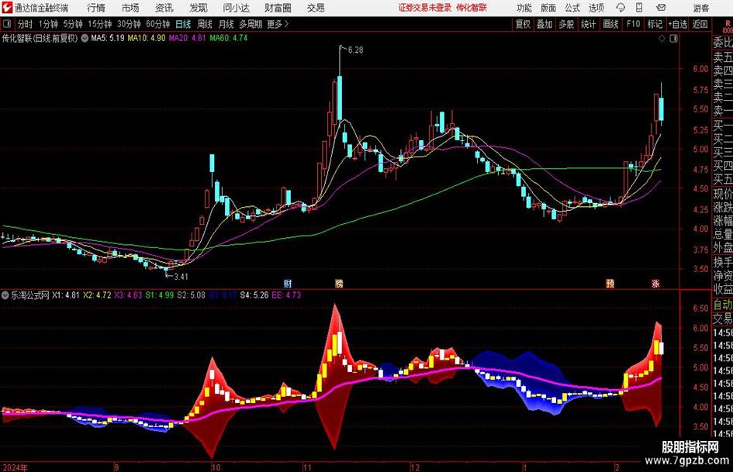Click the 画线 drawing button

coord(611,24)
